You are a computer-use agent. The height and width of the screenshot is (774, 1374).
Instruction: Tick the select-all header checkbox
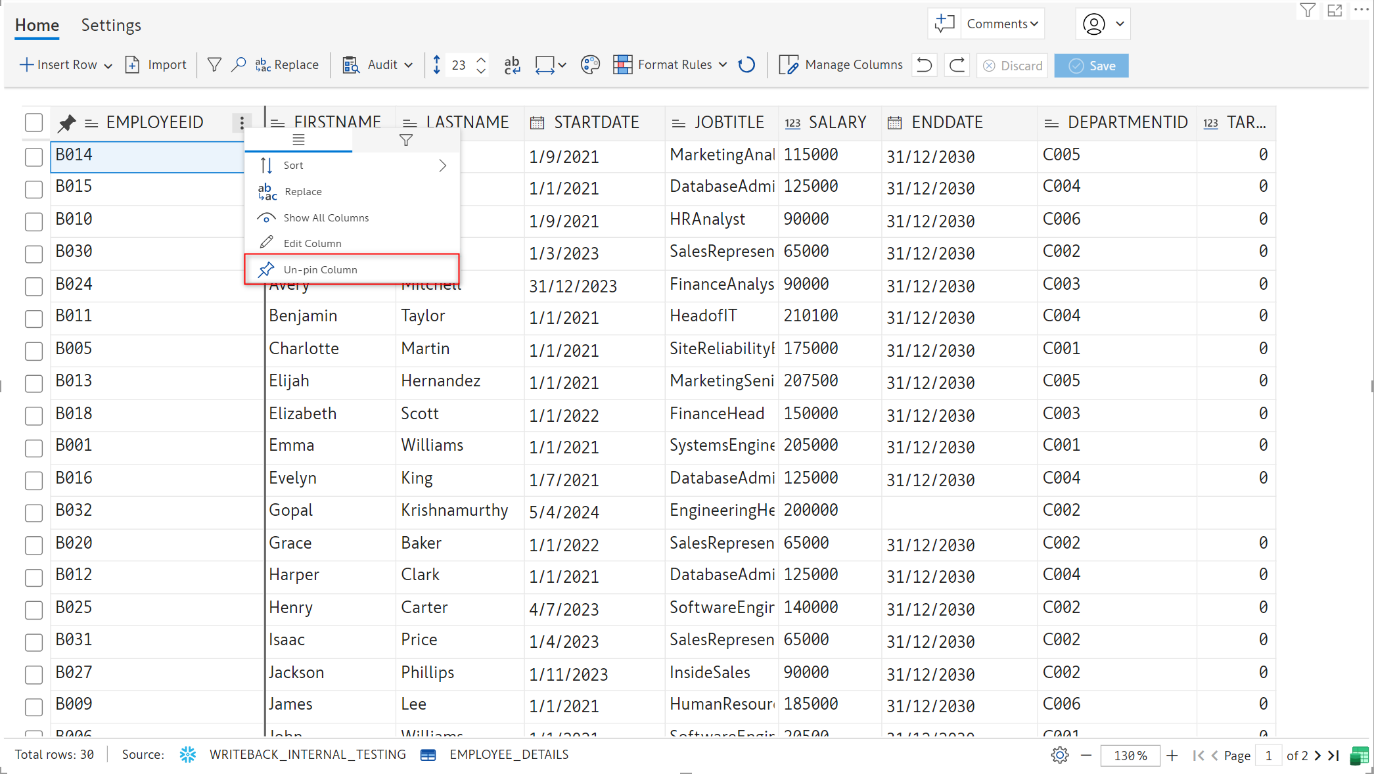point(34,123)
